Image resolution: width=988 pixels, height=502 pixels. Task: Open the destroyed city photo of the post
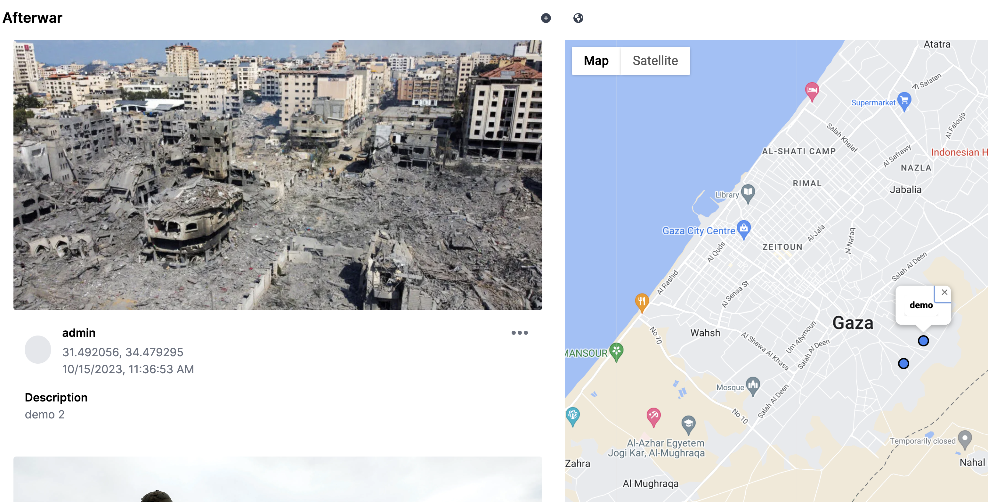[x=278, y=175]
